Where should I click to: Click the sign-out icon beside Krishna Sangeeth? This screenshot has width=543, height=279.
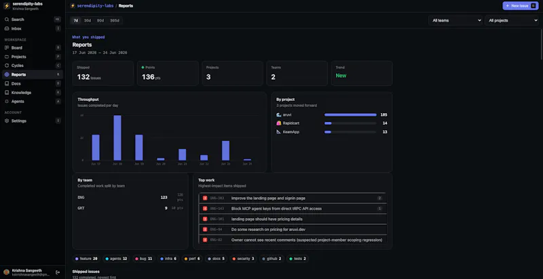tap(58, 272)
